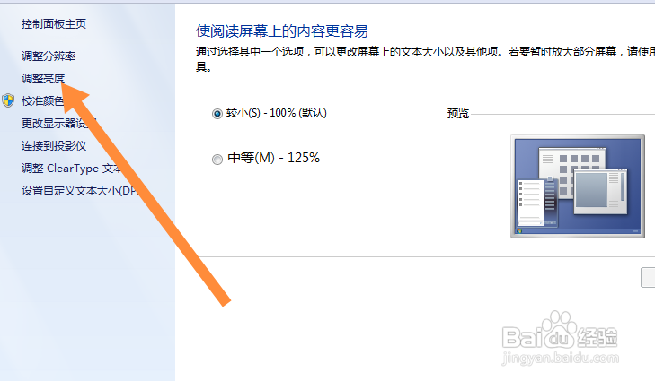The width and height of the screenshot is (655, 381).
Task: Select the 中等(M) 125% radio button
Action: [217, 160]
